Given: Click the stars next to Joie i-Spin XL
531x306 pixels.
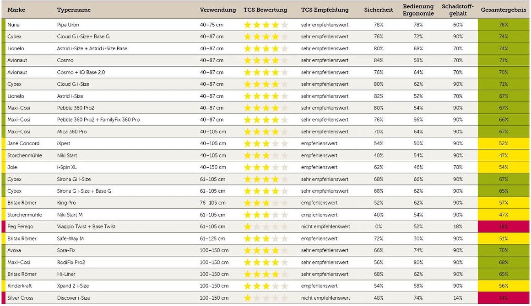Looking at the screenshot, I should [266, 168].
